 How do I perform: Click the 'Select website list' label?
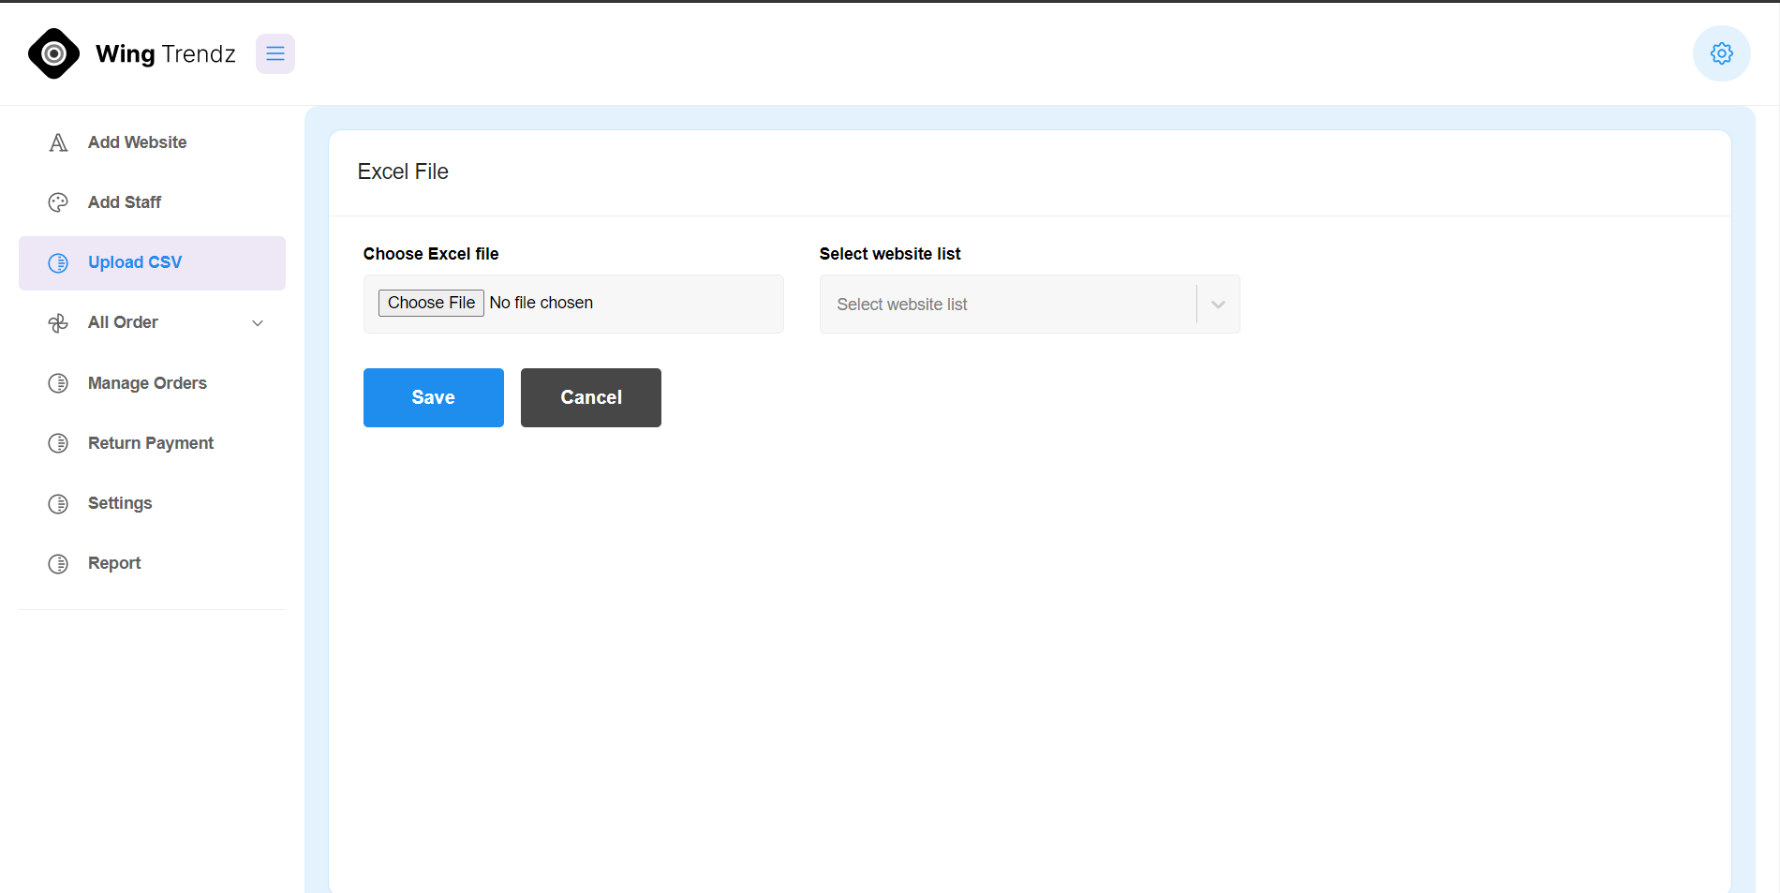point(890,254)
